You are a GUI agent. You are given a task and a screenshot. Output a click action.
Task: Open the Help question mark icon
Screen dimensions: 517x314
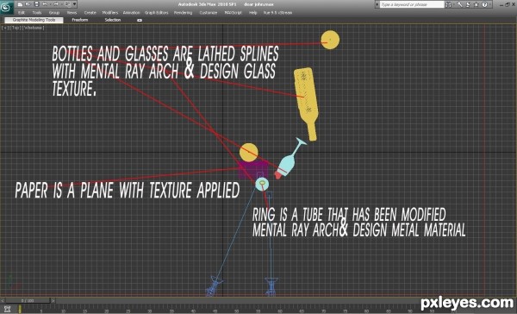484,4
